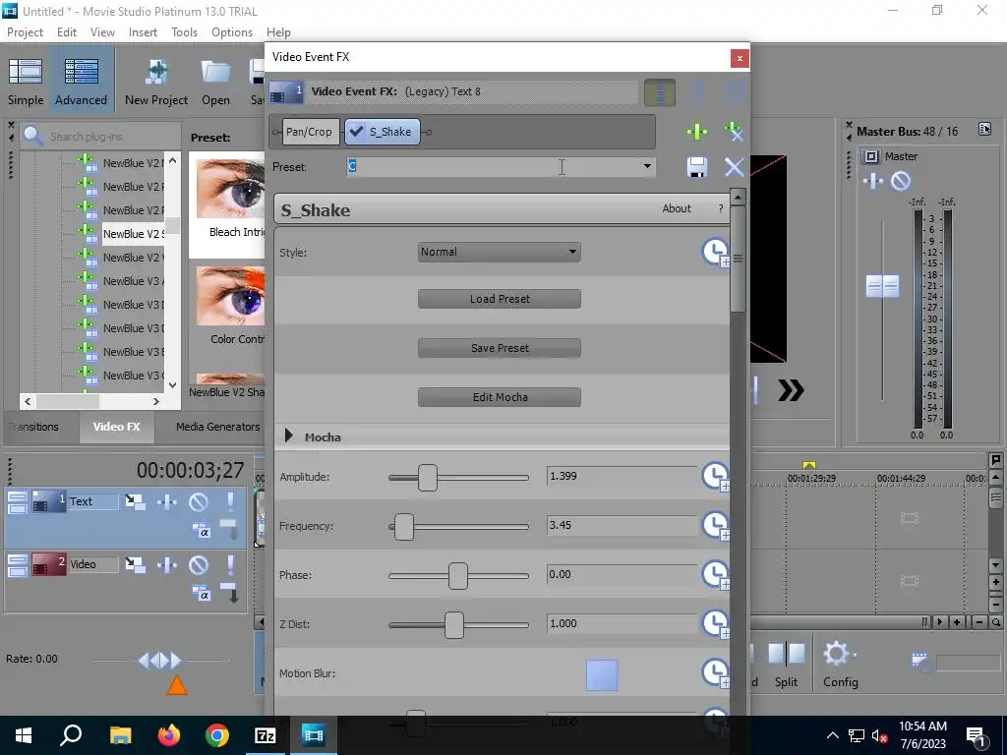Screen dimensions: 1007x755
Task: Click the Edit Mocha button
Action: coord(499,397)
